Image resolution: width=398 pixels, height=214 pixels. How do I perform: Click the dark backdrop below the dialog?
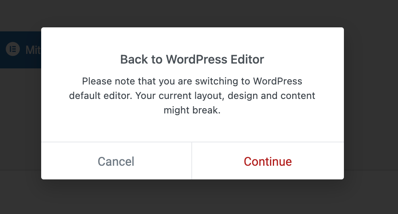pyautogui.click(x=192, y=197)
